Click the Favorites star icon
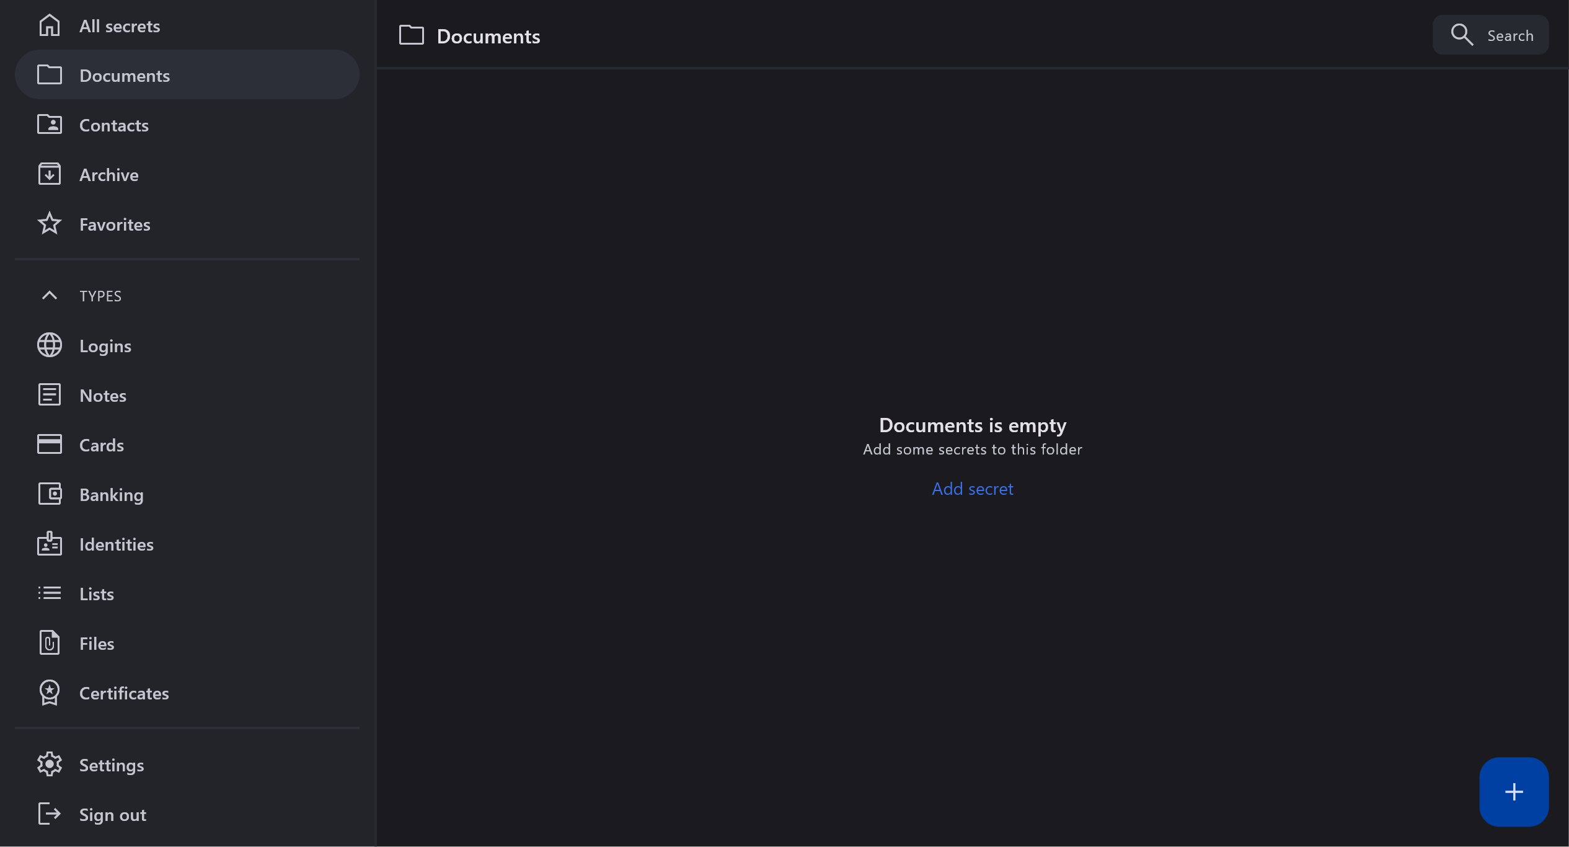 (x=50, y=224)
